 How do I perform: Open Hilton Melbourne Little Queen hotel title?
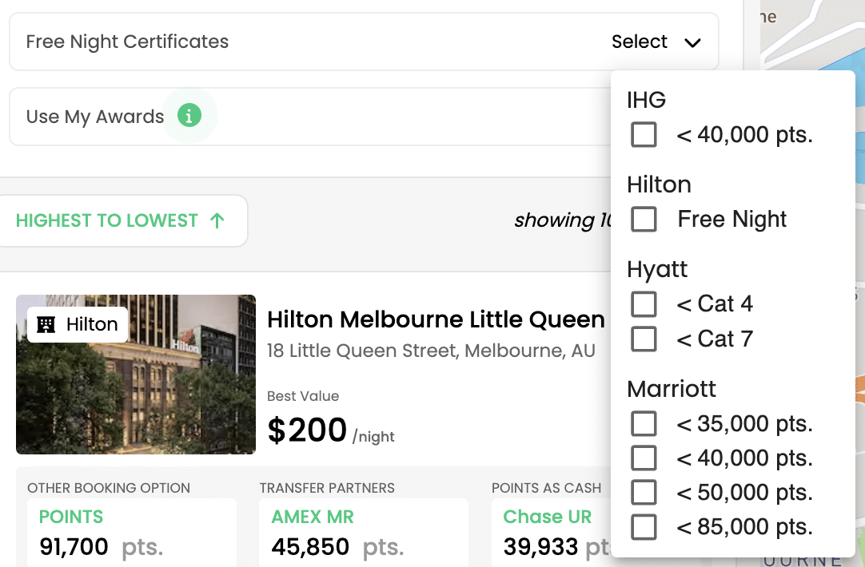436,320
